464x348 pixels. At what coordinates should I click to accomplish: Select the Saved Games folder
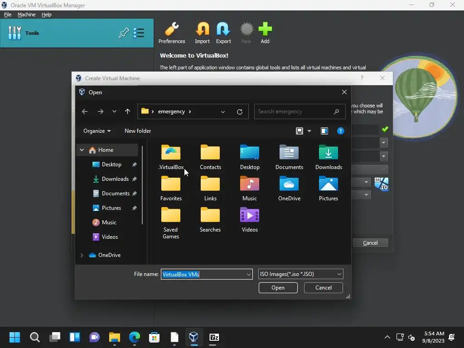tap(171, 223)
